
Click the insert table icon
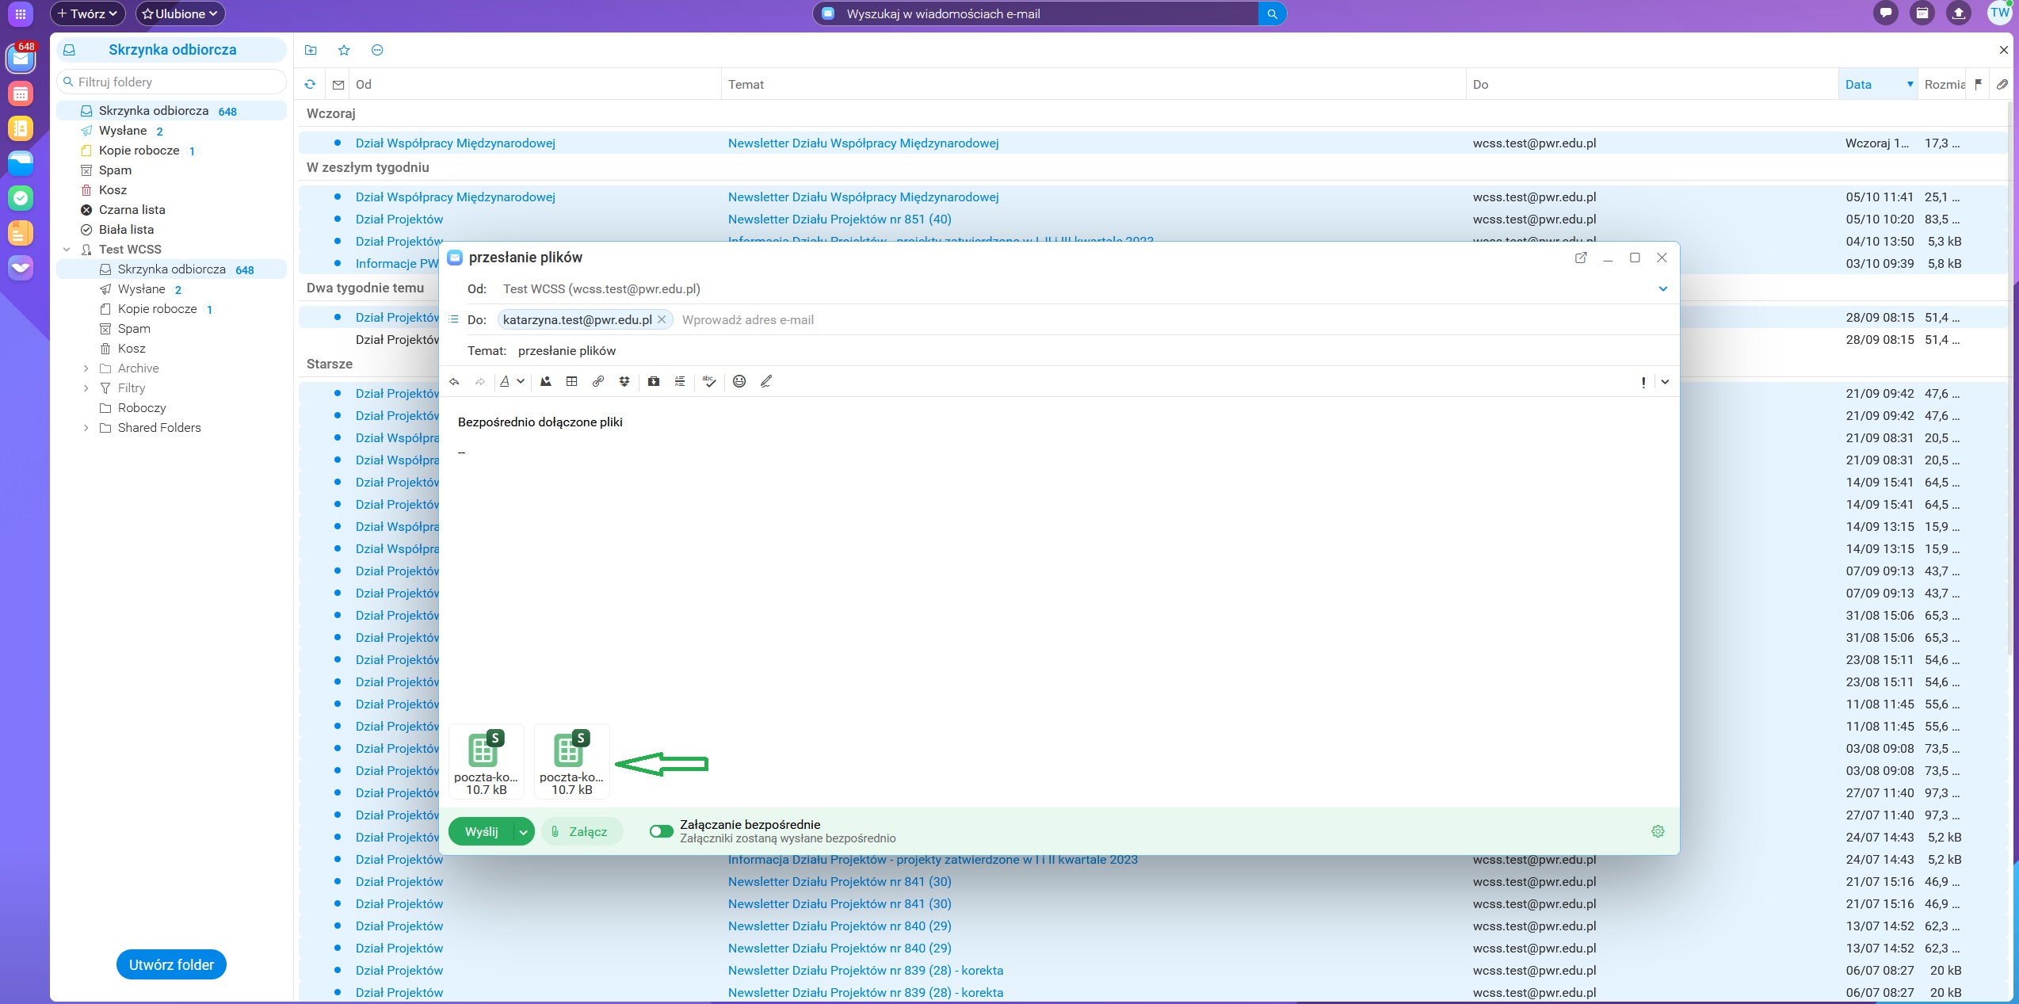[571, 382]
